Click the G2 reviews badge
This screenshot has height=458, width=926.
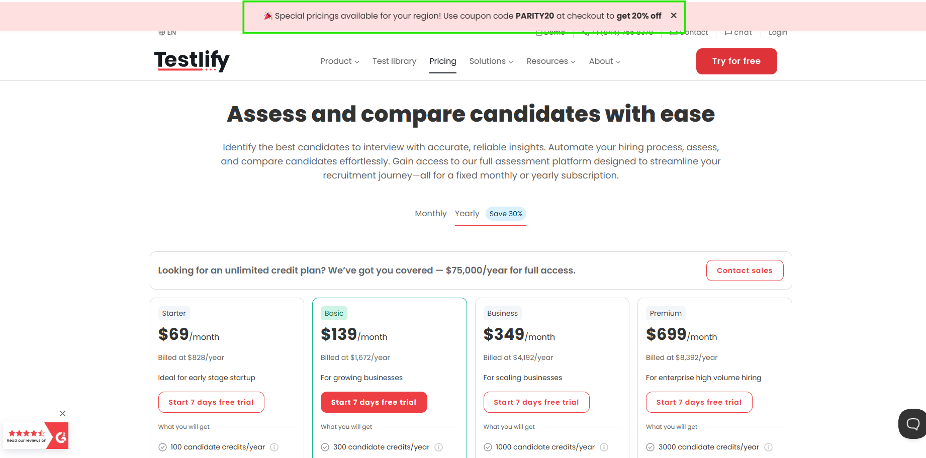pyautogui.click(x=36, y=435)
